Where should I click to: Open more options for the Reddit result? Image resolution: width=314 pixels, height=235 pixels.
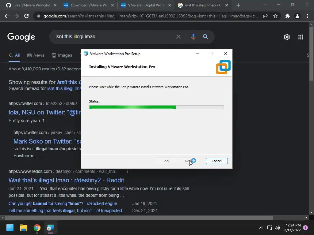(127, 171)
